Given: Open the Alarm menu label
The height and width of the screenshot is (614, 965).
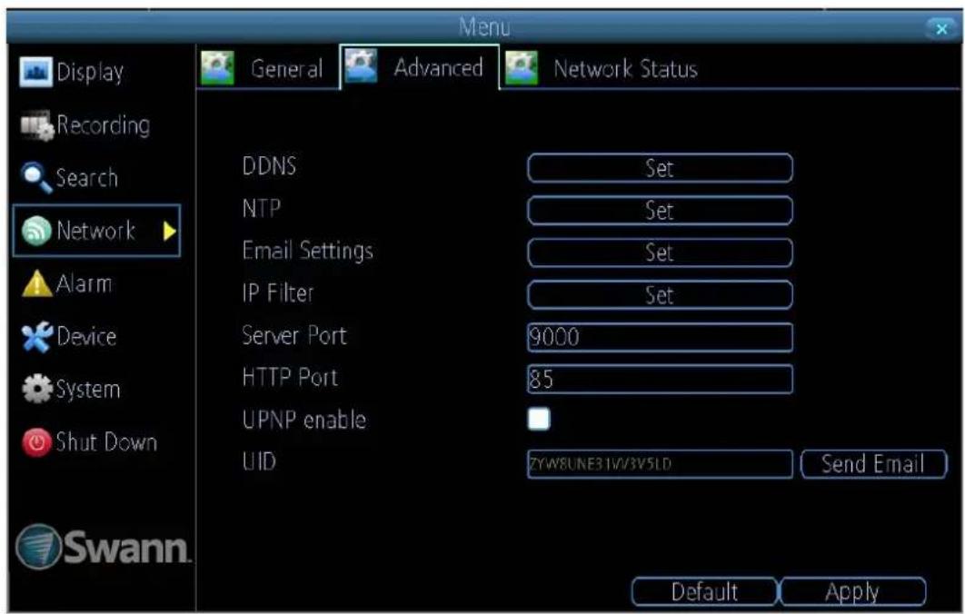Looking at the screenshot, I should click(x=84, y=283).
